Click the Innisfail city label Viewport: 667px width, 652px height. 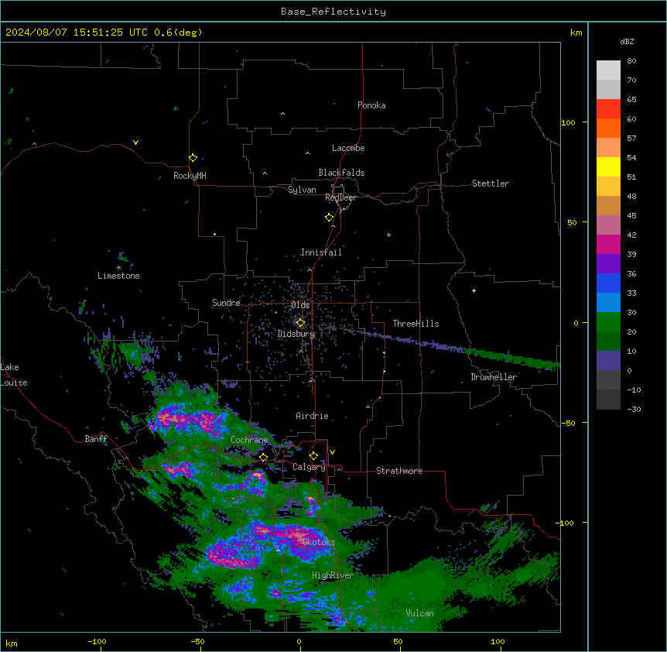(321, 252)
